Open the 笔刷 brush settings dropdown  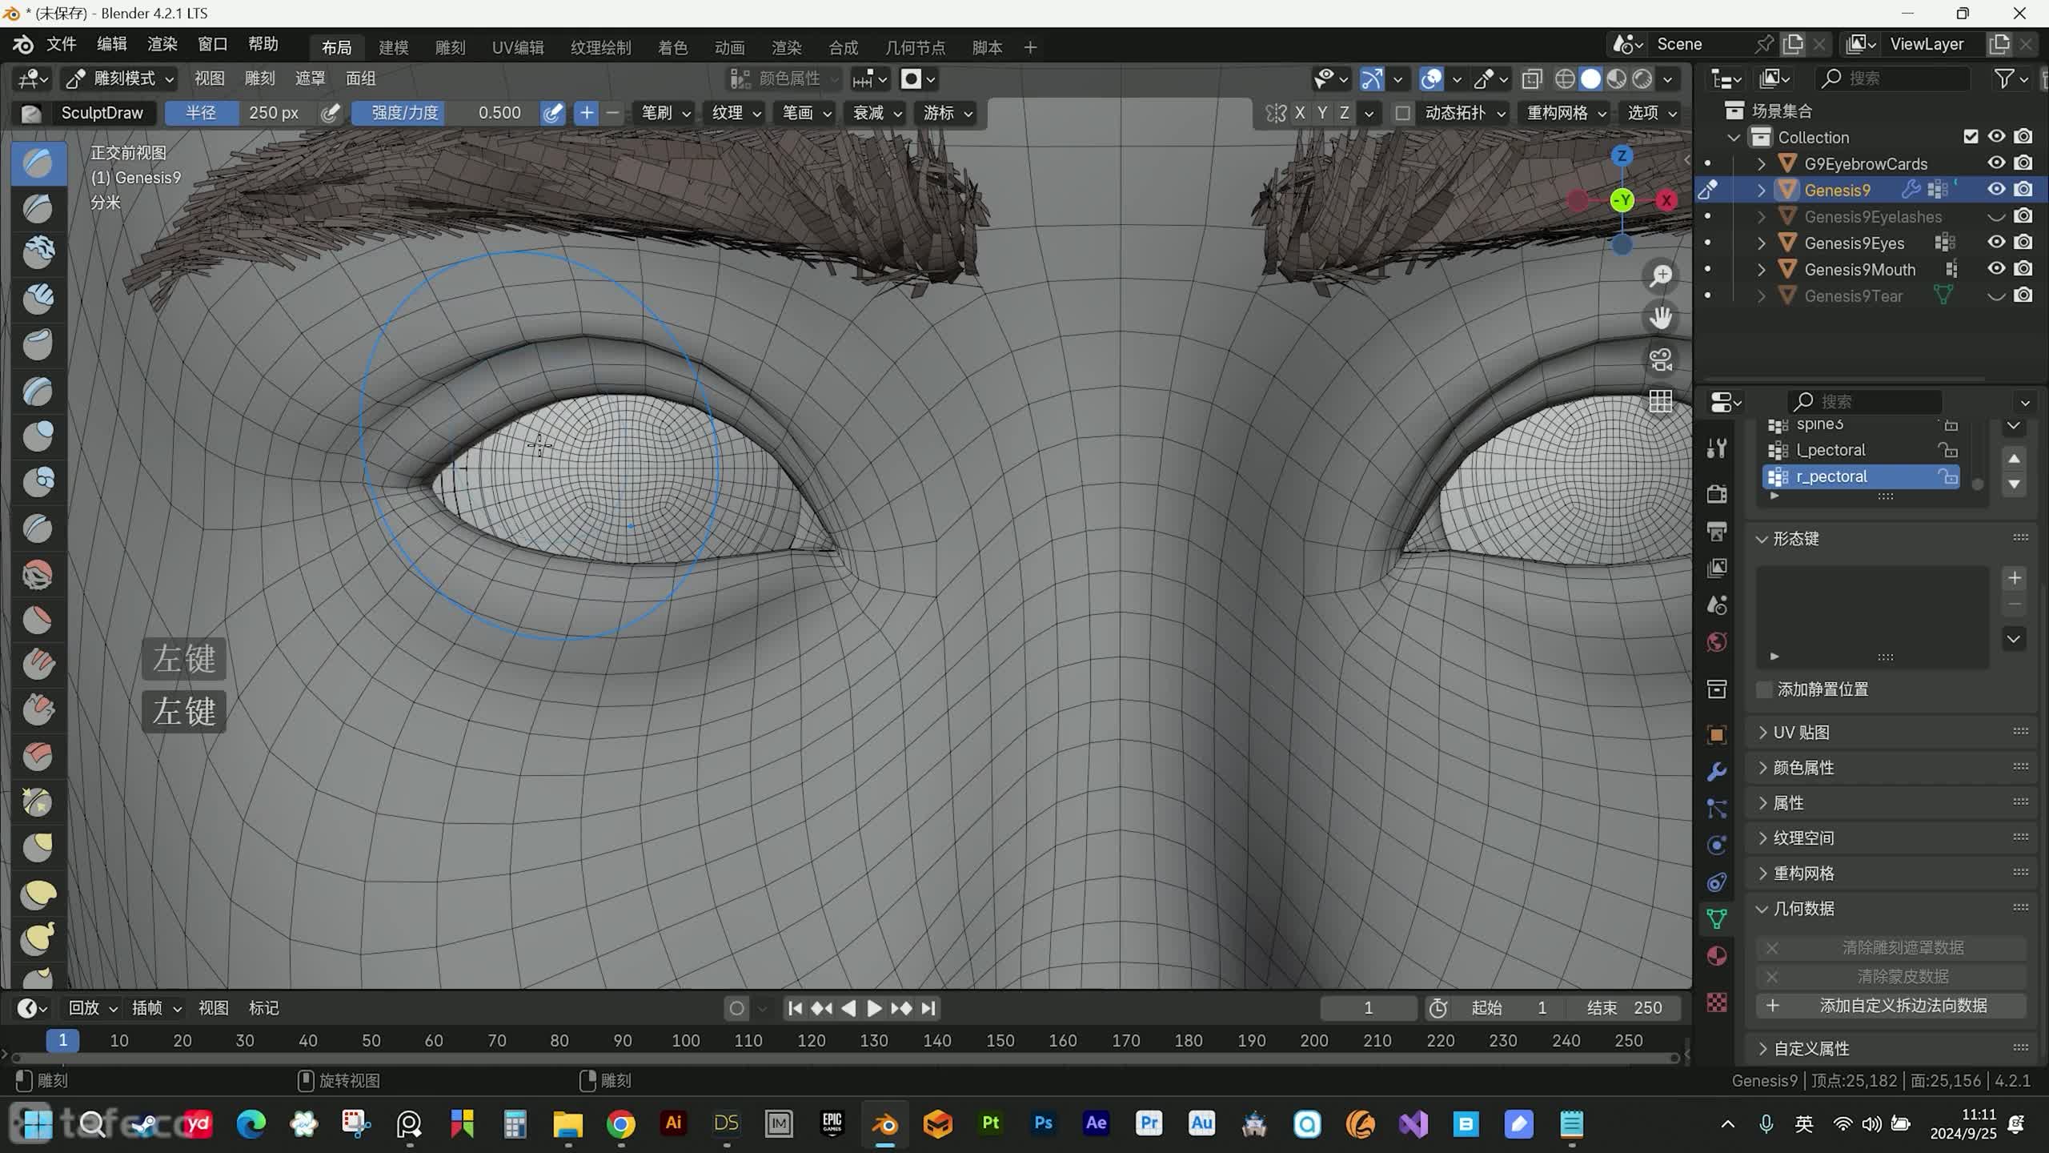(665, 113)
